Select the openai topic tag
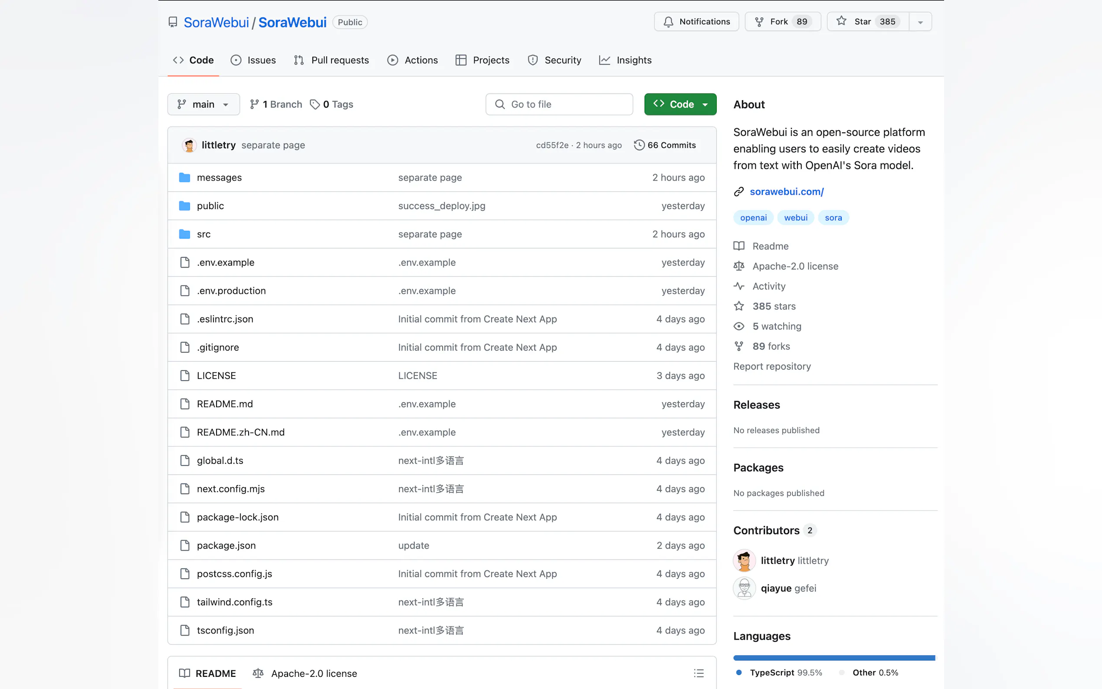Image resolution: width=1102 pixels, height=689 pixels. pyautogui.click(x=753, y=218)
